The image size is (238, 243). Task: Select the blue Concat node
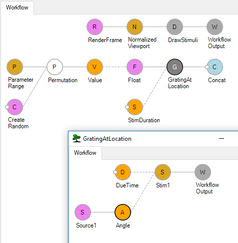214,67
